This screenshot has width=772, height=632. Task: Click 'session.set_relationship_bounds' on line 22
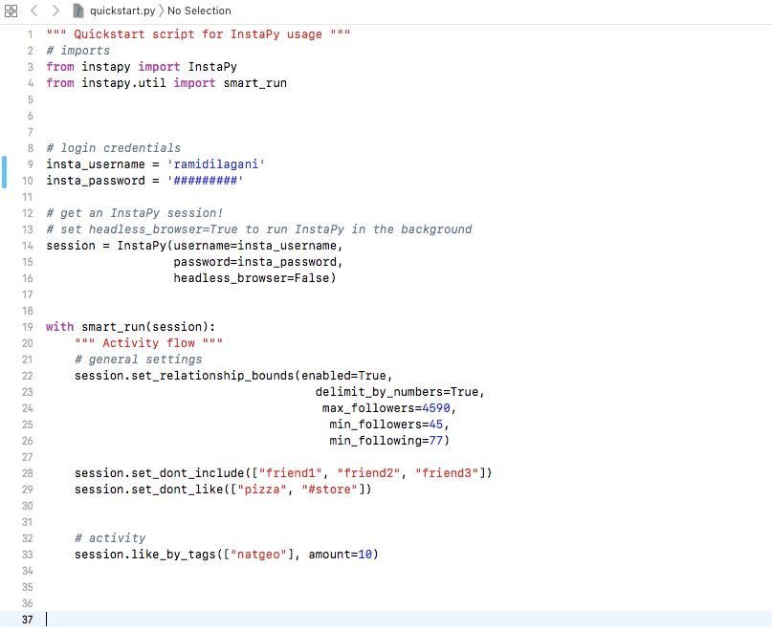[x=184, y=376]
